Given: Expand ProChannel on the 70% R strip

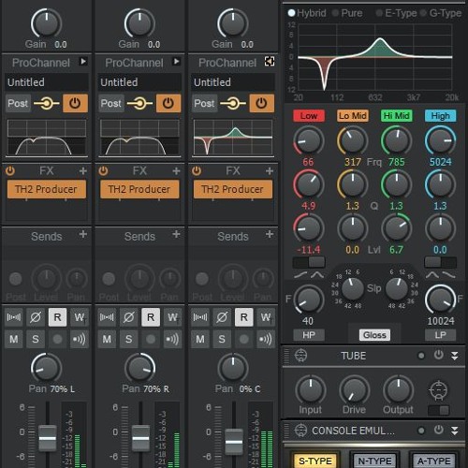Looking at the screenshot, I should coord(176,62).
